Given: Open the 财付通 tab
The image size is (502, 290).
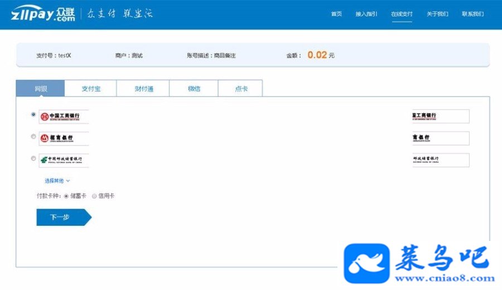Looking at the screenshot, I should [x=143, y=88].
